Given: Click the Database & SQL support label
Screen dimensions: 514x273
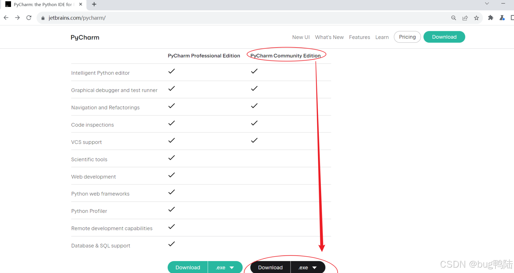Looking at the screenshot, I should pyautogui.click(x=101, y=246).
